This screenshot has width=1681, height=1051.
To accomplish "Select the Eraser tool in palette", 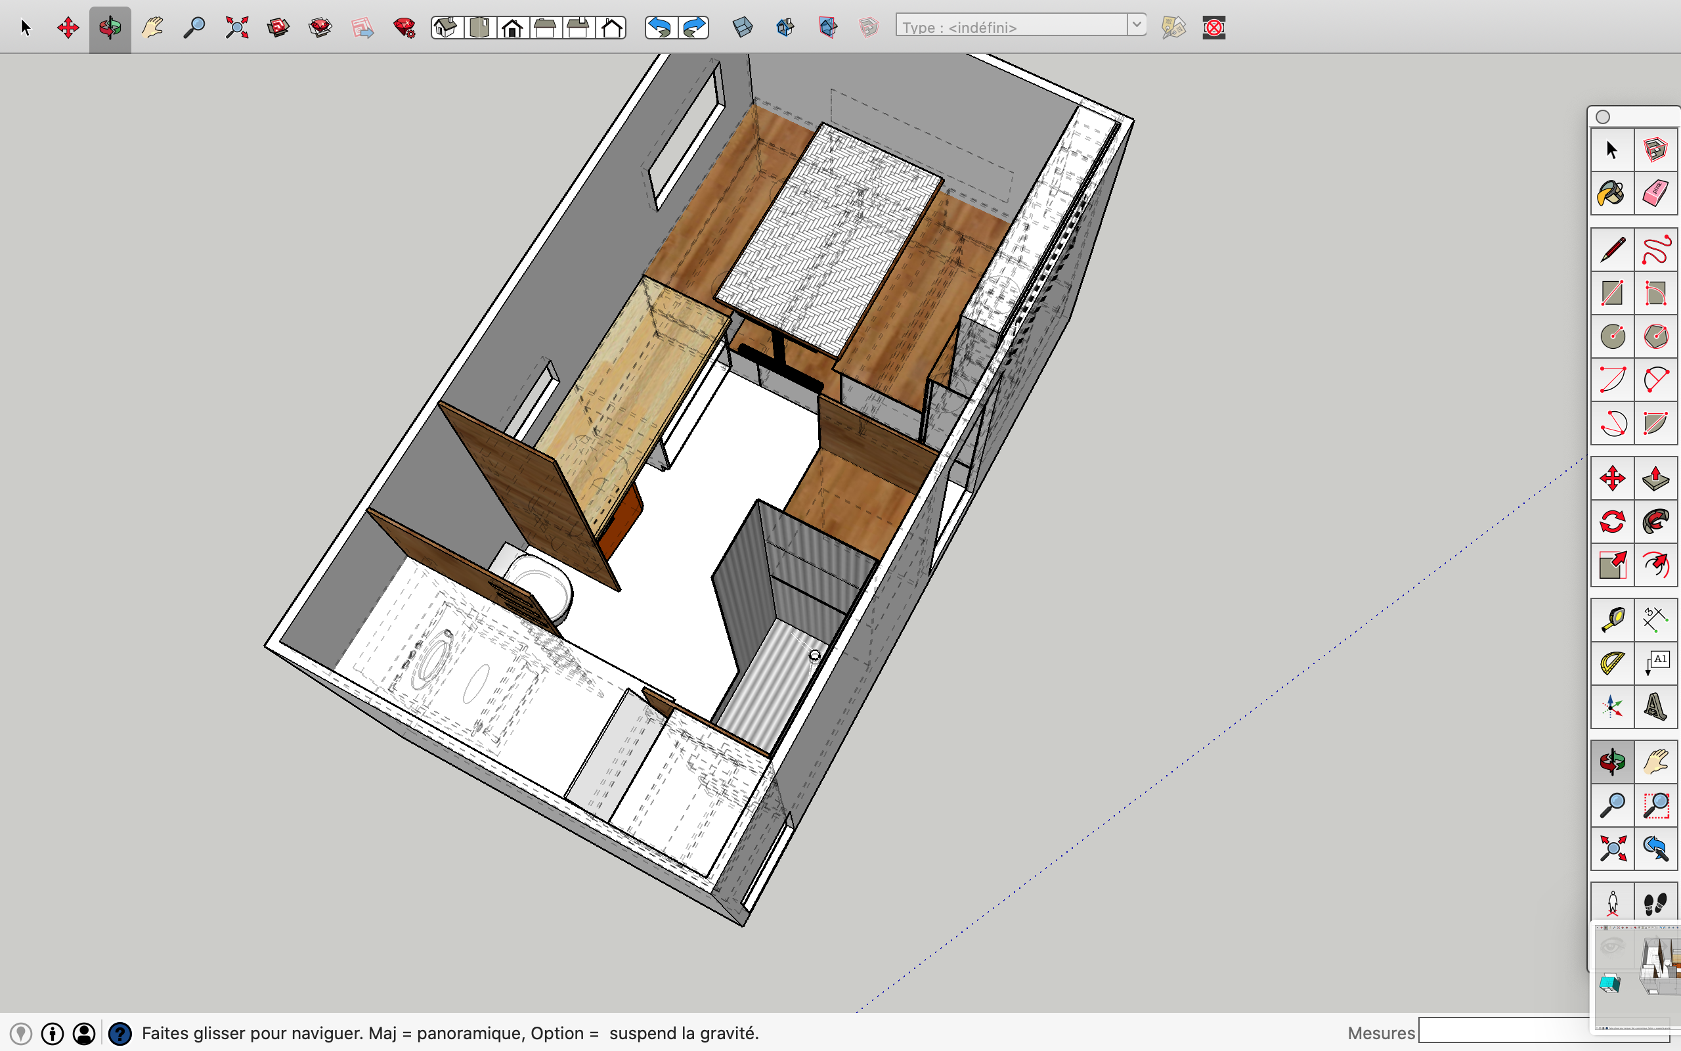I will pos(1655,193).
